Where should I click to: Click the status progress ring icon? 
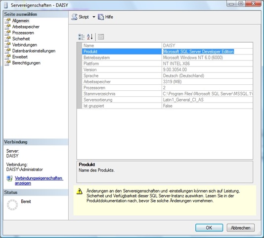click(x=12, y=205)
